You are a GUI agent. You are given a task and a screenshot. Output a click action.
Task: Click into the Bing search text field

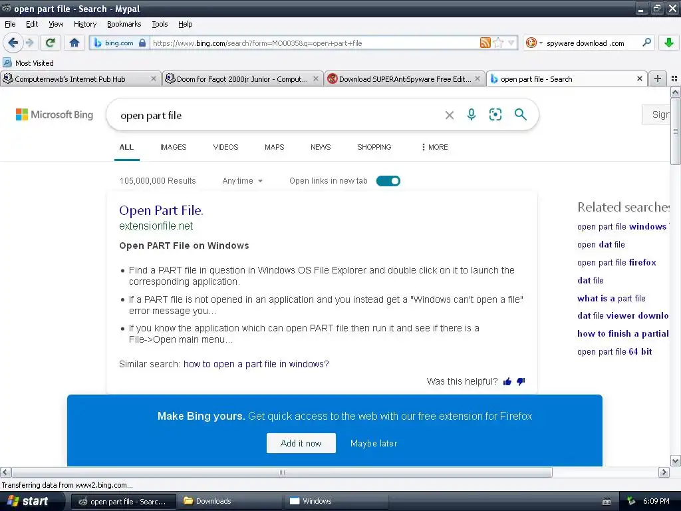coord(278,115)
